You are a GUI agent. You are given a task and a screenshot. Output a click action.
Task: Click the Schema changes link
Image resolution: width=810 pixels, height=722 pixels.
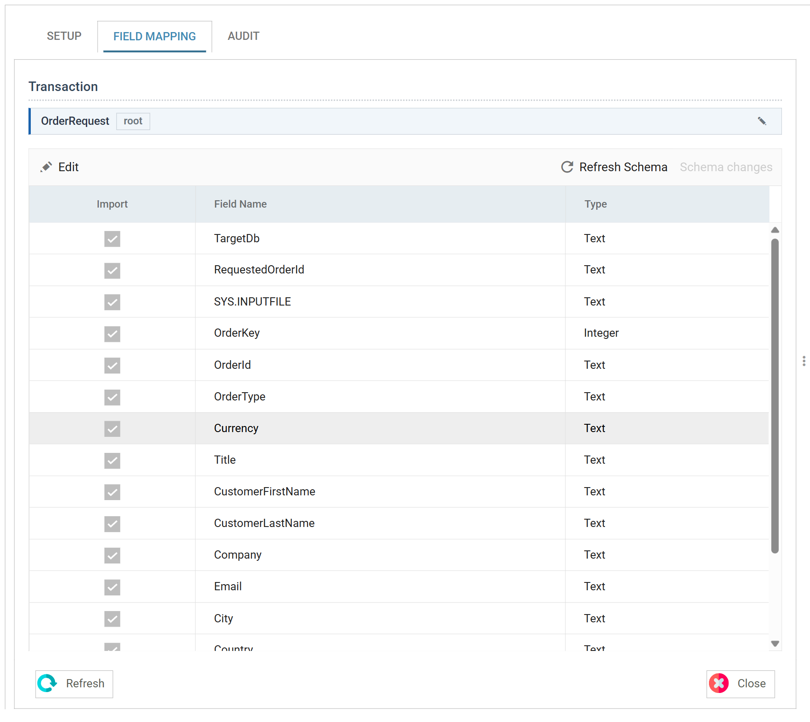click(x=726, y=167)
